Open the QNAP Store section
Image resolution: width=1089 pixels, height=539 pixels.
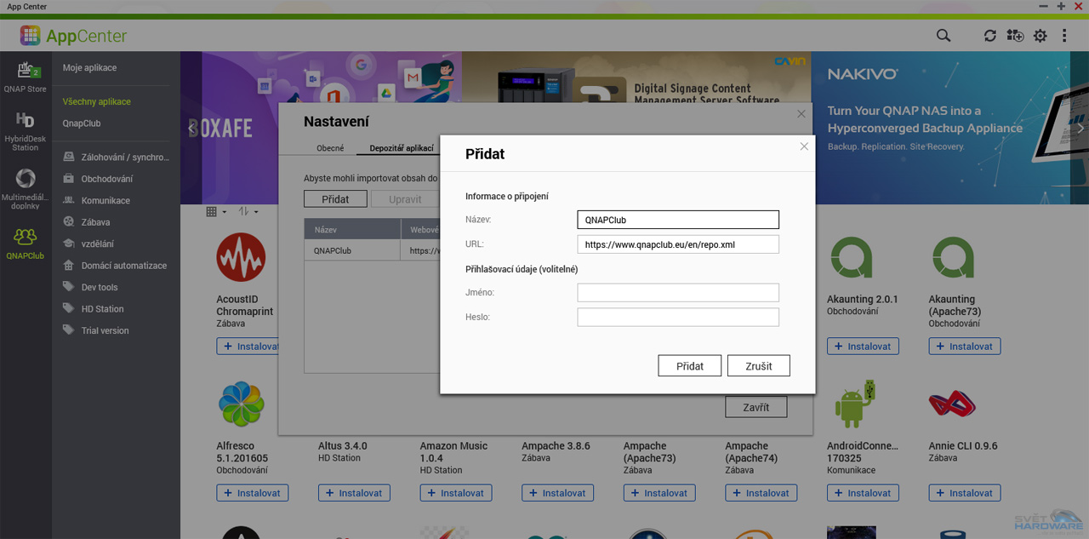(x=25, y=72)
